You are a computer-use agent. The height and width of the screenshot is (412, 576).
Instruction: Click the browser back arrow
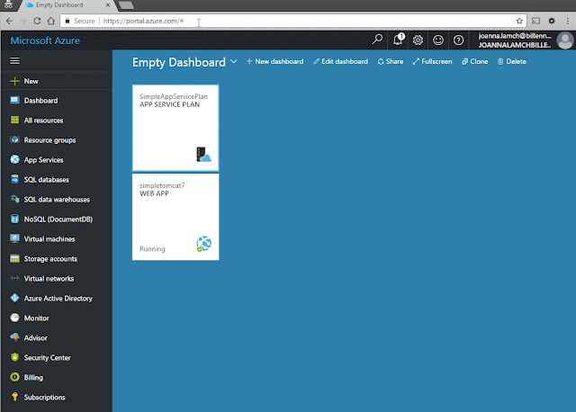[10, 21]
